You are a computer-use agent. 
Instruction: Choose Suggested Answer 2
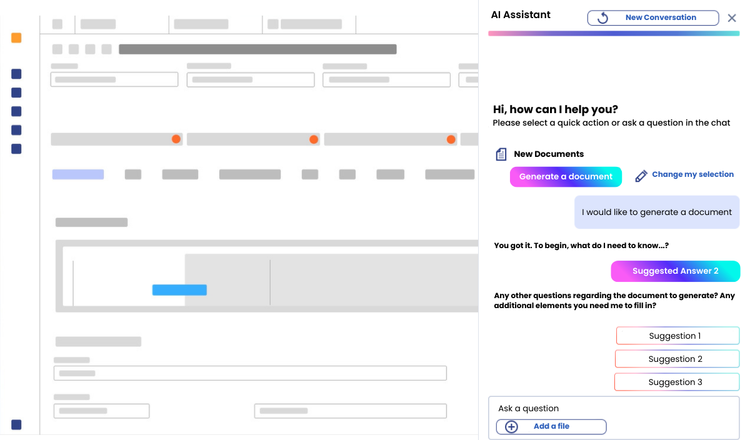pyautogui.click(x=675, y=271)
